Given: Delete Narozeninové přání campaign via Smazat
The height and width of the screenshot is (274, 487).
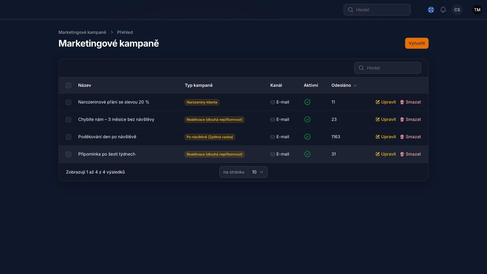Looking at the screenshot, I should coord(410,102).
